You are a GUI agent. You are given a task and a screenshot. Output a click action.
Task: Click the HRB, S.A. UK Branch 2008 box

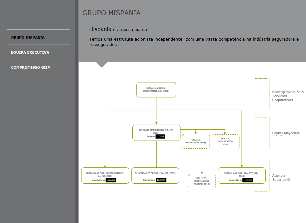(196, 141)
